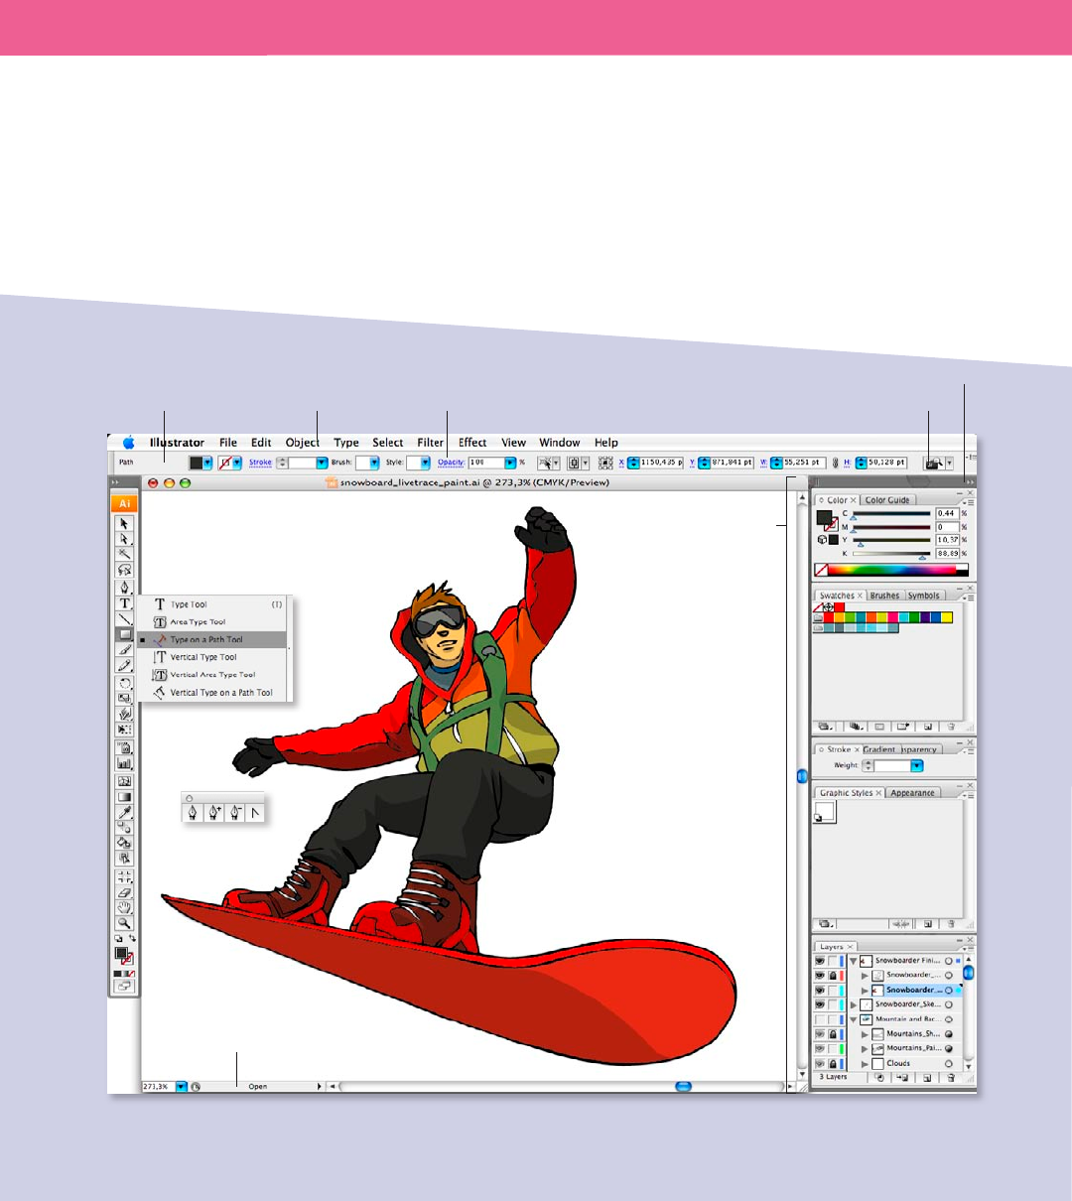This screenshot has height=1201, width=1072.
Task: Choose Area Type Tool from the flyout
Action: coord(212,622)
